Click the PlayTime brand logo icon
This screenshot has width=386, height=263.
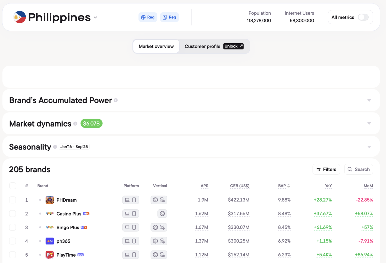point(50,255)
